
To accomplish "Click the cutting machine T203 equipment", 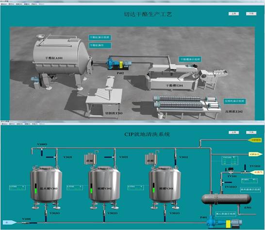I will point(104,97).
